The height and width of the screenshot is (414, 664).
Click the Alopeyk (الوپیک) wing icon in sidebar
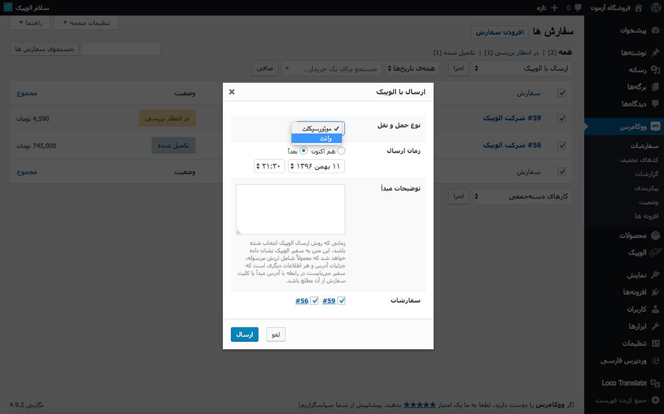(x=655, y=252)
